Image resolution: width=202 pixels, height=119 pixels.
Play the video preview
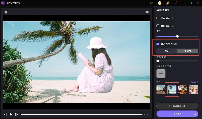pyautogui.click(x=11, y=114)
